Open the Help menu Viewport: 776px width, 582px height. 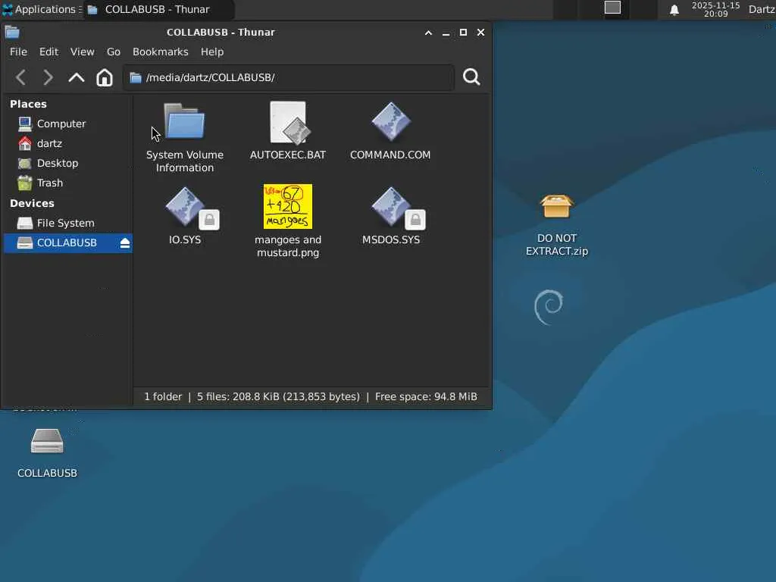pyautogui.click(x=212, y=52)
